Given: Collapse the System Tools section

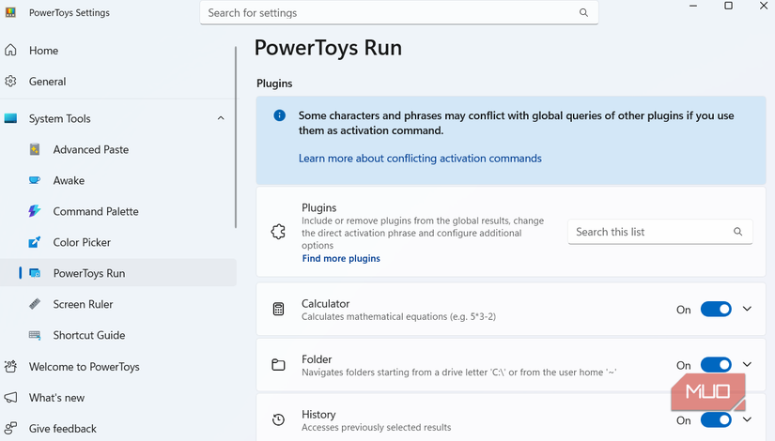Looking at the screenshot, I should pos(221,118).
